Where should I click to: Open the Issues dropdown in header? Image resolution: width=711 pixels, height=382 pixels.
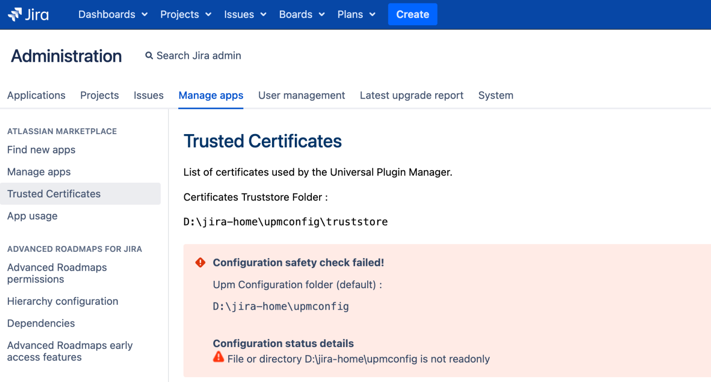tap(245, 15)
